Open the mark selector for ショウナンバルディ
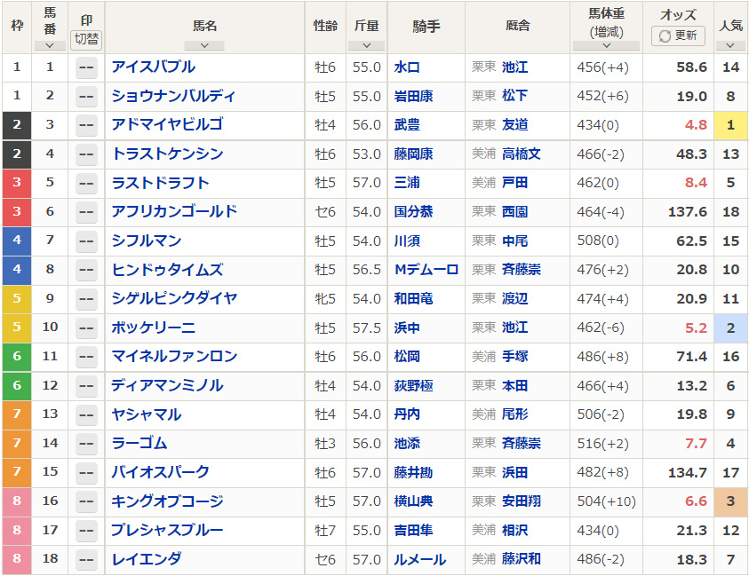 point(86,97)
